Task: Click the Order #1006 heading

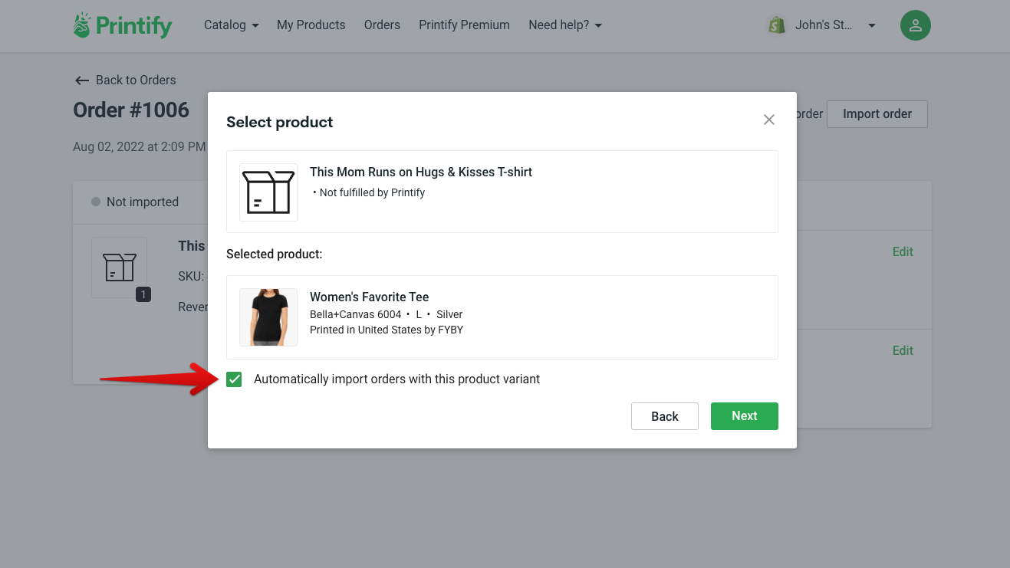Action: click(131, 110)
